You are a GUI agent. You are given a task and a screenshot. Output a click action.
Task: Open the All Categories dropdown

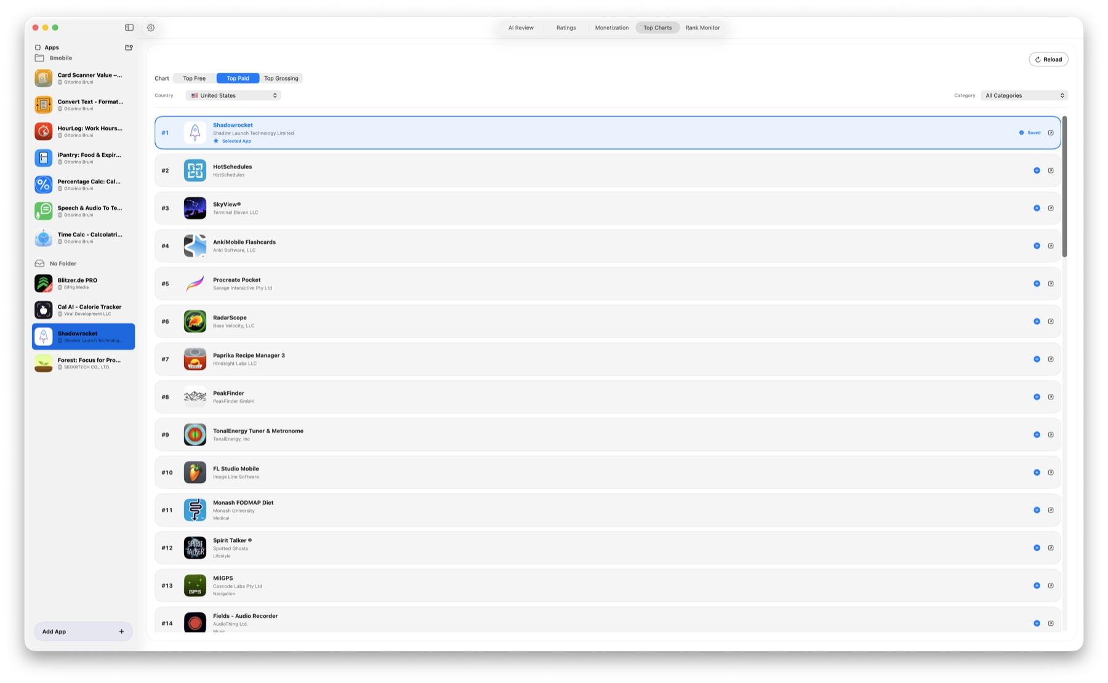coord(1024,95)
